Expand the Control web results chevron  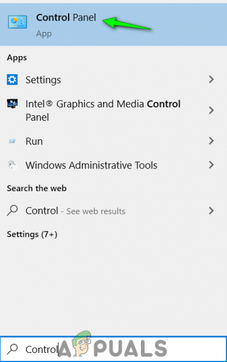coord(211,211)
